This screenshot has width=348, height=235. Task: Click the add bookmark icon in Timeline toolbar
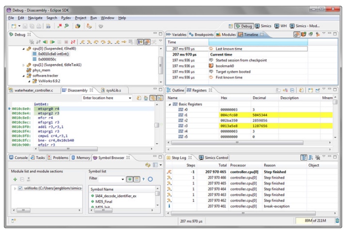pyautogui.click(x=303, y=34)
